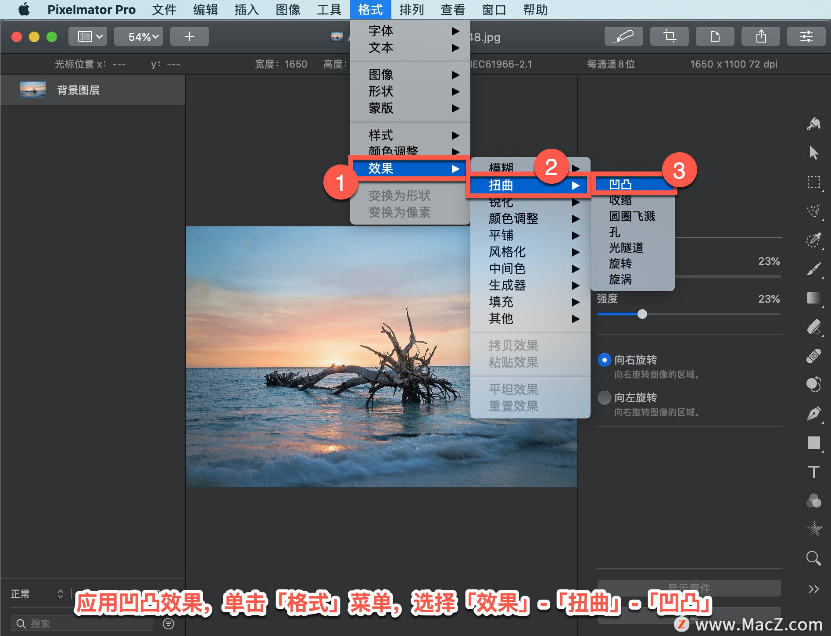
Task: Click the layer filter icon
Action: (168, 623)
